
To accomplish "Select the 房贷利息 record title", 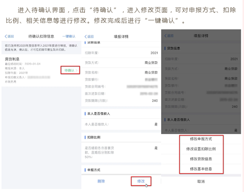I will coord(12,59).
